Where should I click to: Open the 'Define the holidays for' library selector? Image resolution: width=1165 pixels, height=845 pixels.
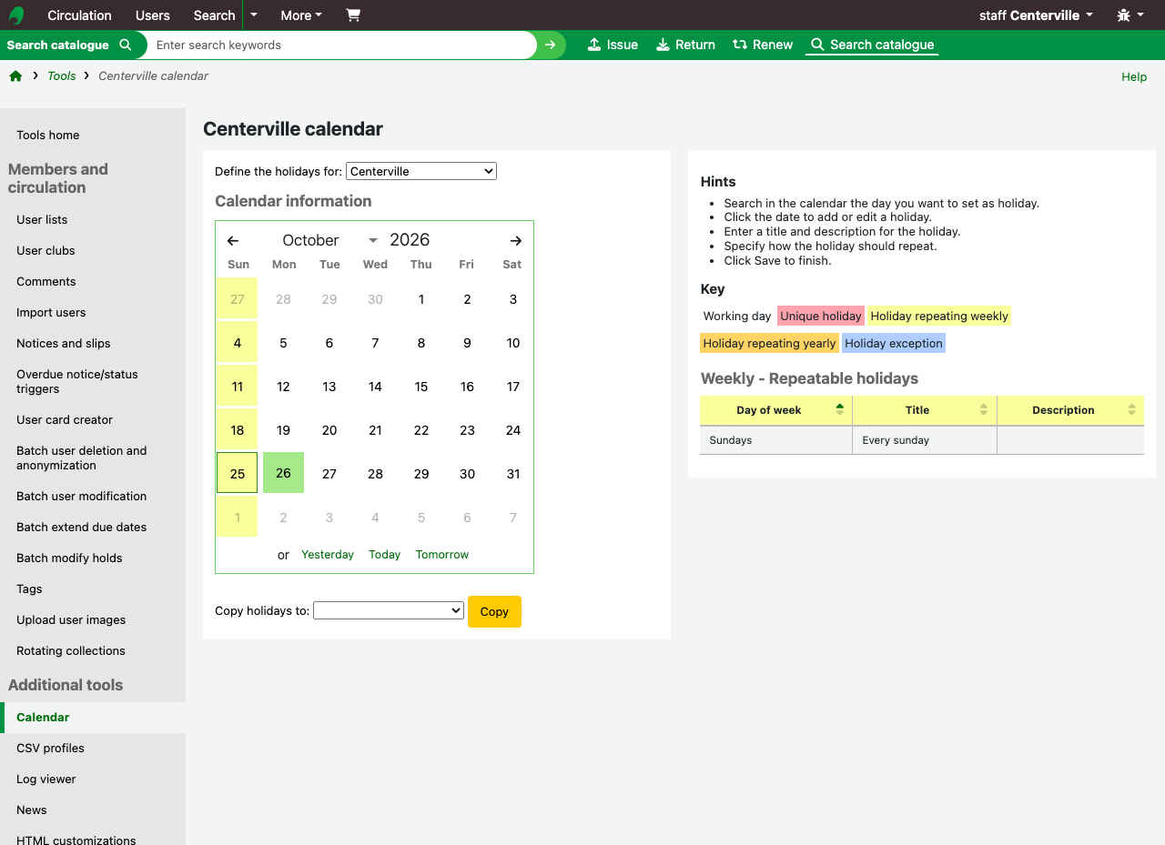(421, 171)
